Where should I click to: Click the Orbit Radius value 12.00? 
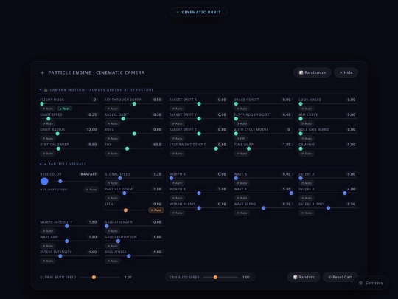pyautogui.click(x=91, y=130)
